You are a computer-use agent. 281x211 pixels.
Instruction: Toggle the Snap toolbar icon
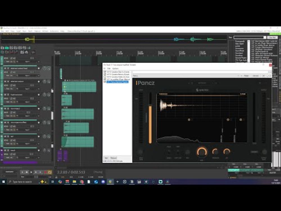click(x=26, y=52)
